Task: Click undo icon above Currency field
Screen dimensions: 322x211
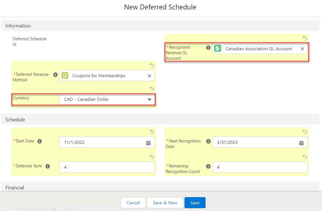Action: (152, 89)
